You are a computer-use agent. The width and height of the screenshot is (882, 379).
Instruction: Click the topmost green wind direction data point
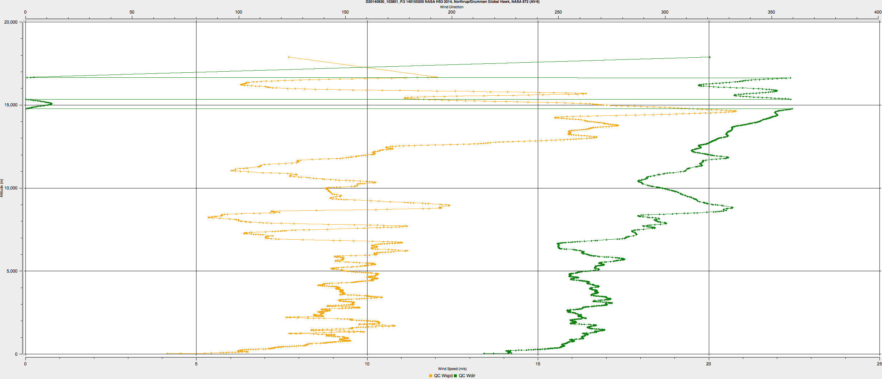710,57
